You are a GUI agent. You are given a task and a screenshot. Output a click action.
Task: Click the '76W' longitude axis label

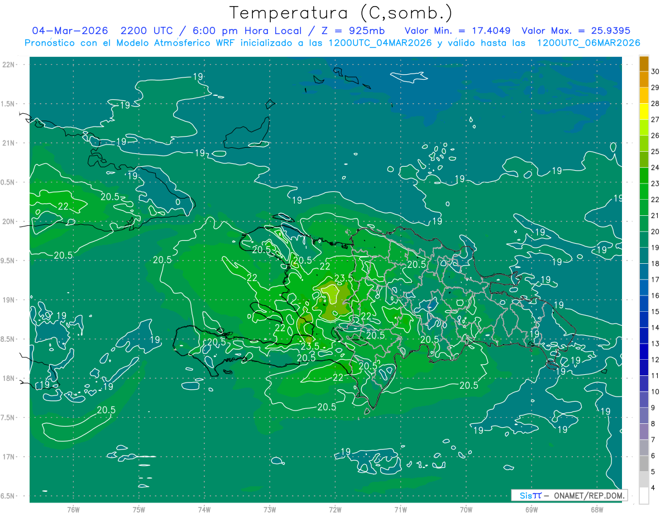tap(73, 509)
